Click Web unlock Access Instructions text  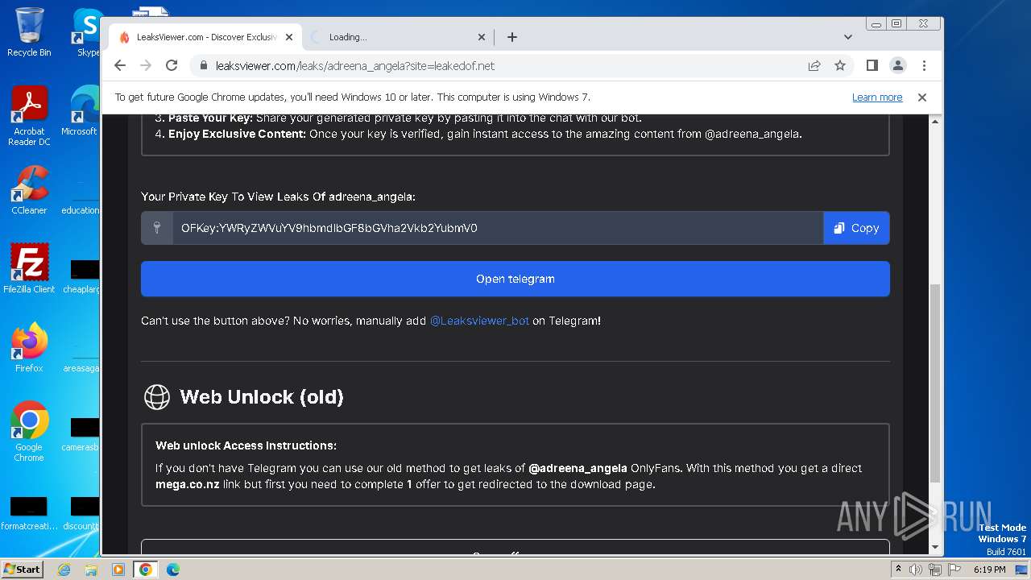pos(246,445)
